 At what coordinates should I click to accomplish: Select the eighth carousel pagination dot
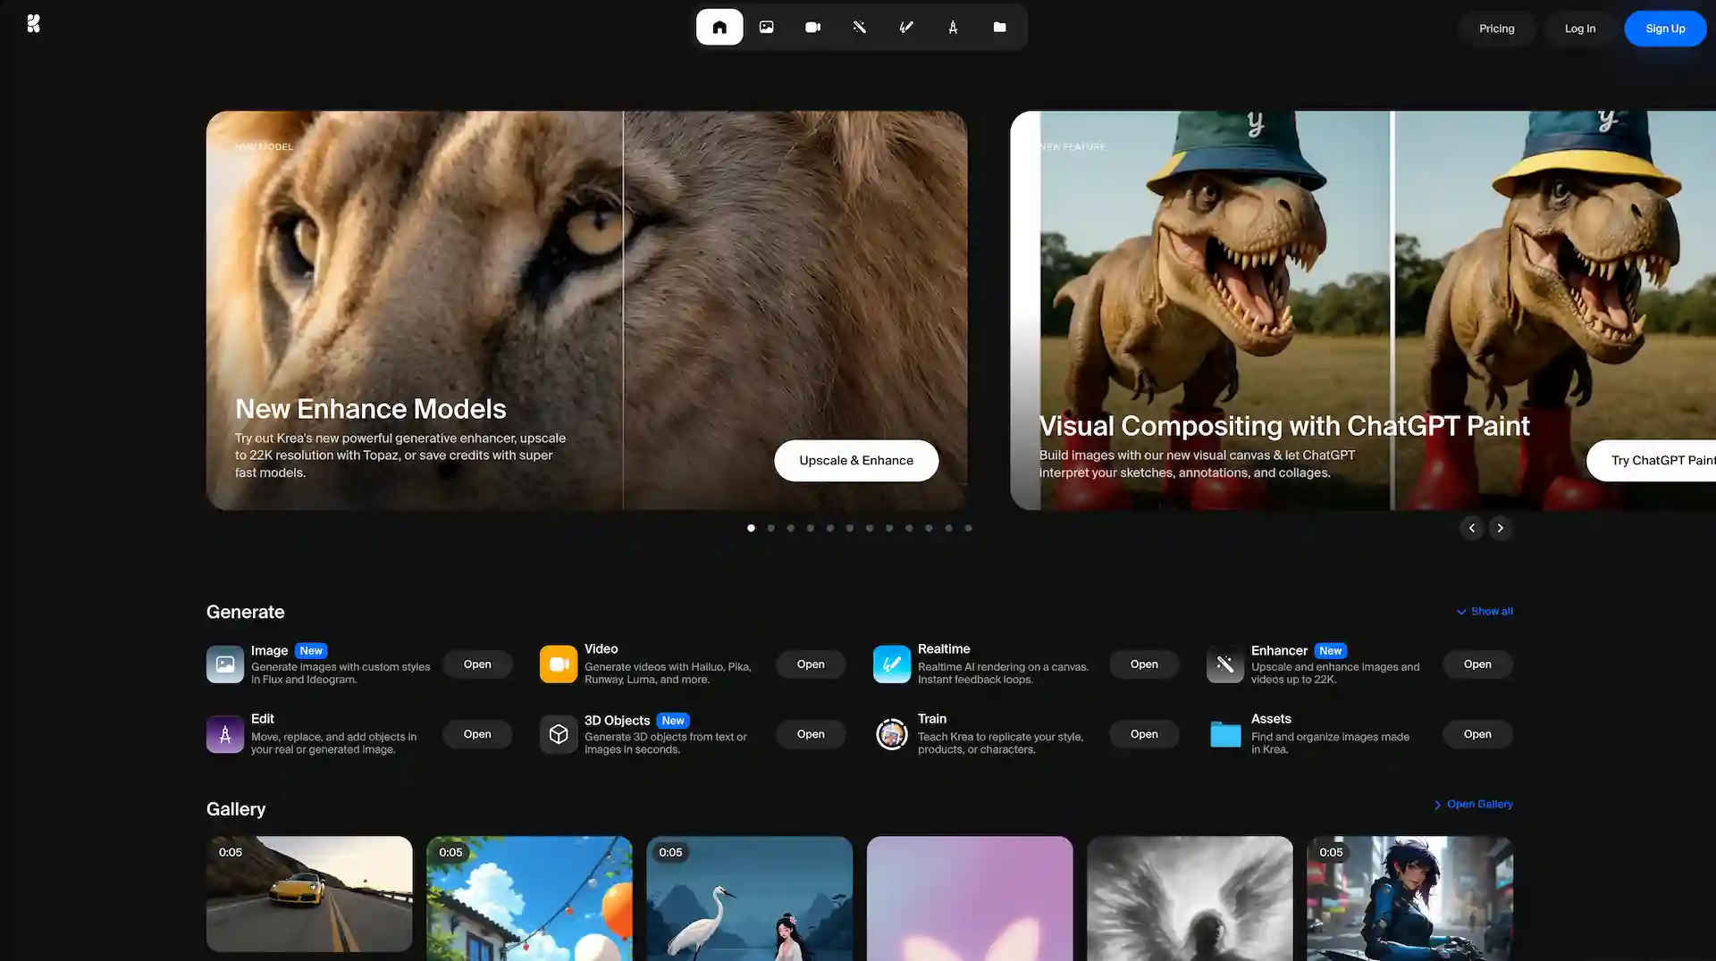pyautogui.click(x=889, y=528)
